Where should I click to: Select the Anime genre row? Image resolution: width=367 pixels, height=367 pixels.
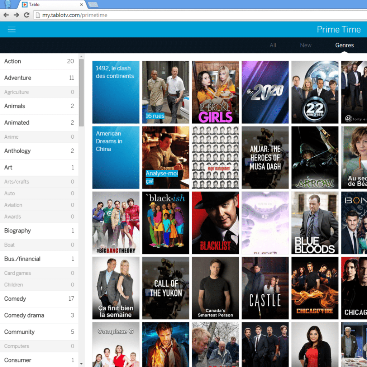(39, 137)
